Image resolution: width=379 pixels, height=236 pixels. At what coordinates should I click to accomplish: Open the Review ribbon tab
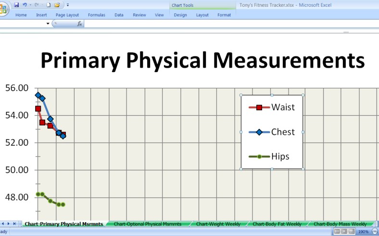point(139,15)
